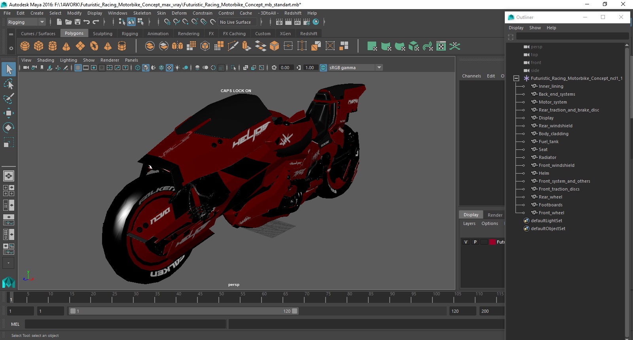
Task: Create a polygon cone from the shelf
Action: click(x=66, y=46)
